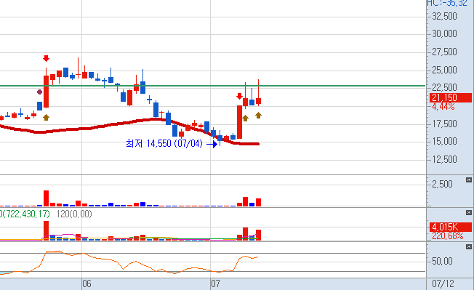Click the 07/12 date label
This screenshot has width=474, height=290.
coord(443,283)
